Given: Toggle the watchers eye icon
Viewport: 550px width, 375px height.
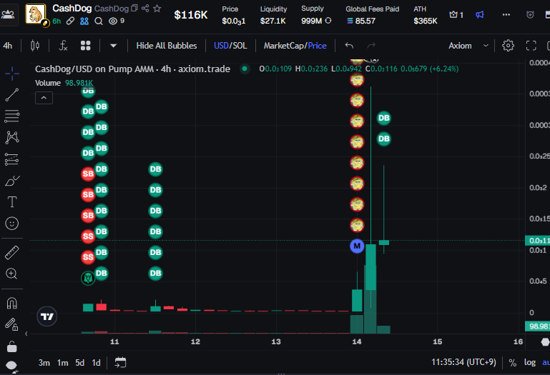Looking at the screenshot, I should [112, 21].
